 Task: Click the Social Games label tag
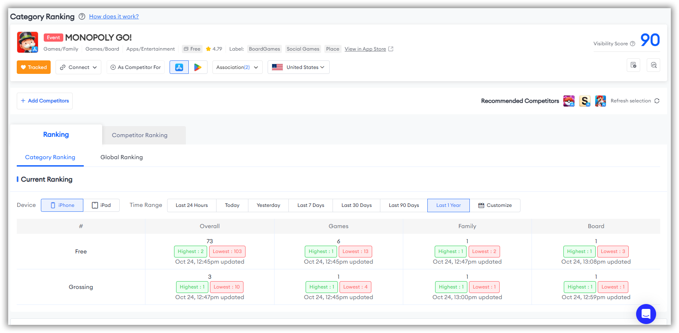(303, 49)
